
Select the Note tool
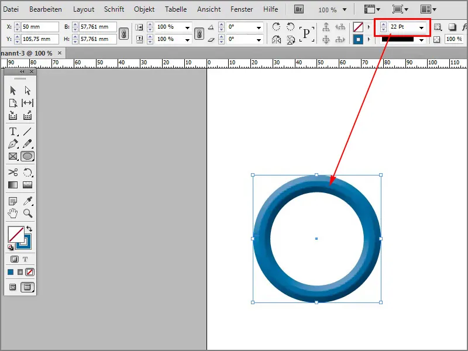pyautogui.click(x=13, y=201)
